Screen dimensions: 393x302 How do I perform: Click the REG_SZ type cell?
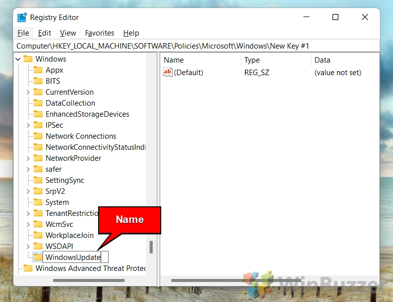tap(257, 73)
